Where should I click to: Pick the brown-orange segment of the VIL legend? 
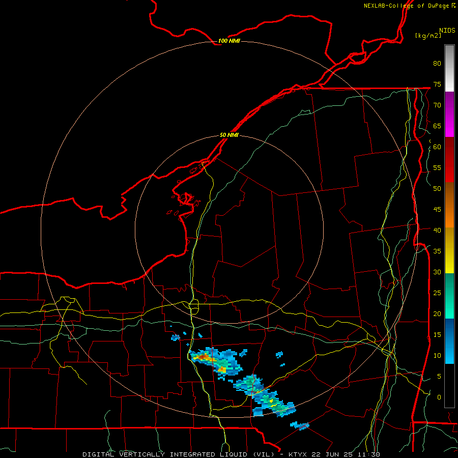tap(449, 205)
